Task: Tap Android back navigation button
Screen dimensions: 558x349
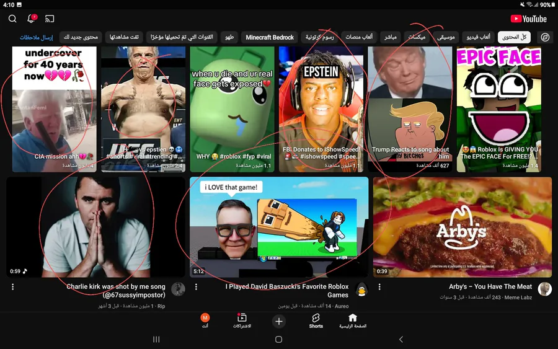Action: point(401,340)
